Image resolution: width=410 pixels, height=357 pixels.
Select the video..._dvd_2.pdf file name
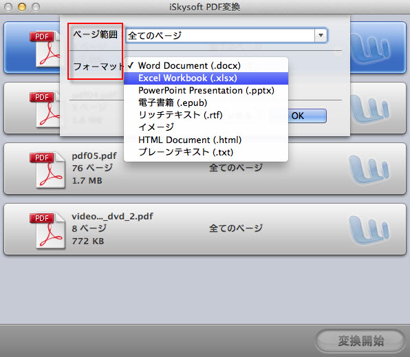pos(112,217)
